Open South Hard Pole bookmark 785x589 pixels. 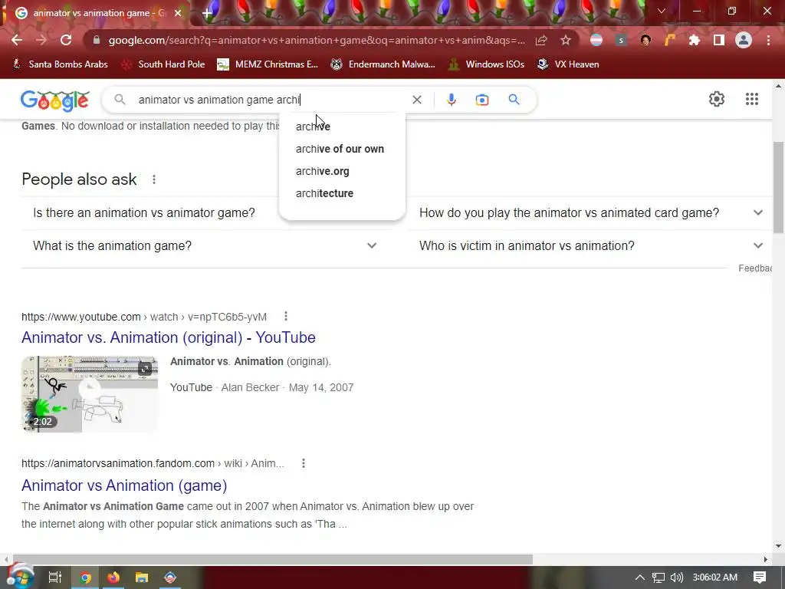coord(163,64)
